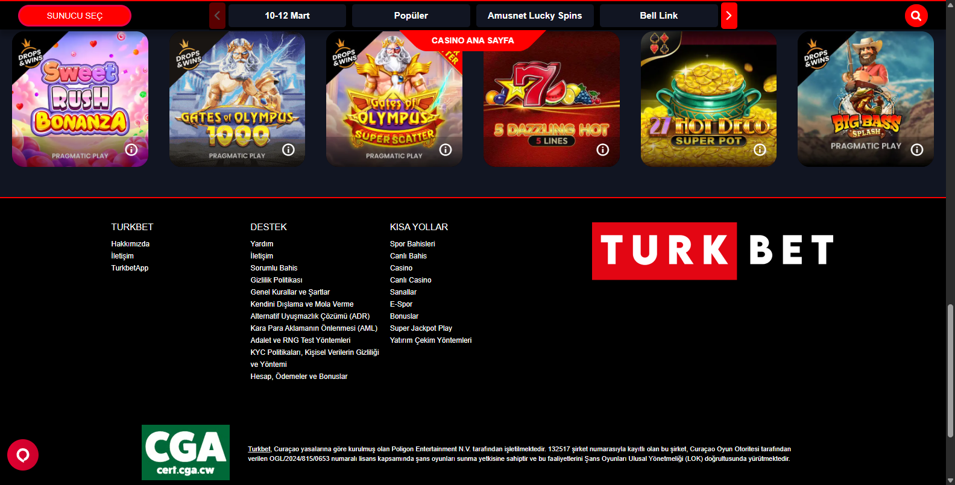Go to the E-Spor shortcut
Viewport: 955px width, 485px height.
(x=401, y=304)
